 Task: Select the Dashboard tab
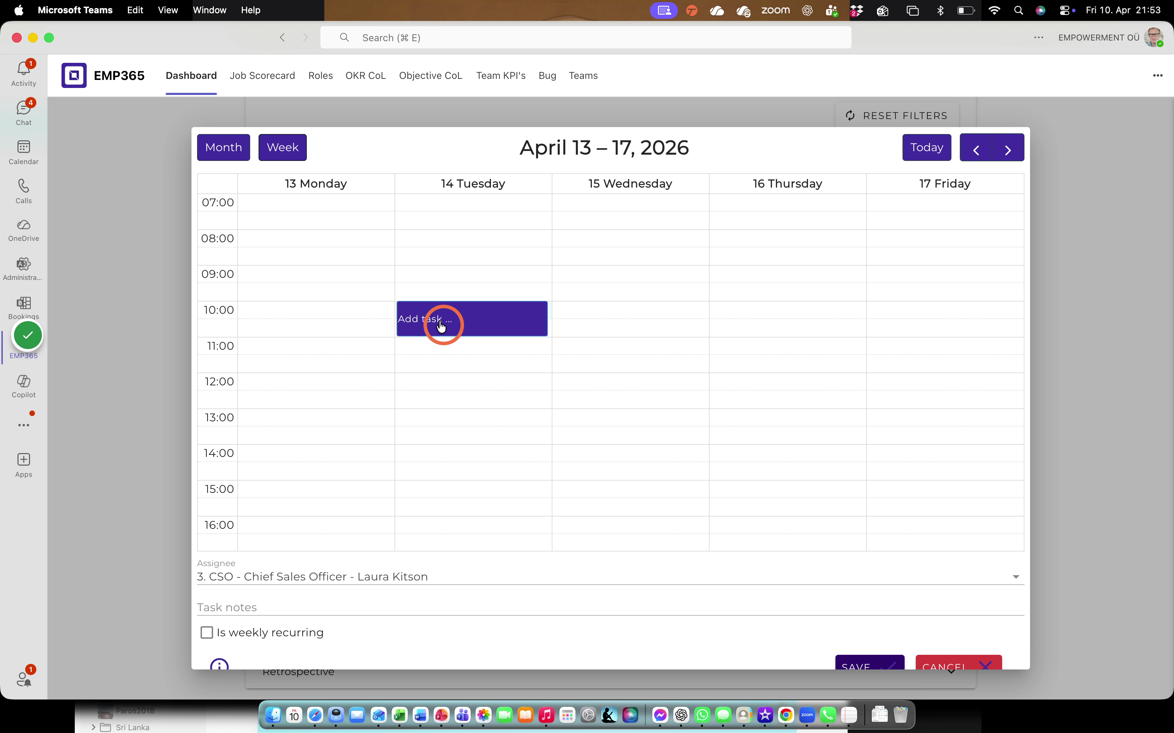[191, 76]
